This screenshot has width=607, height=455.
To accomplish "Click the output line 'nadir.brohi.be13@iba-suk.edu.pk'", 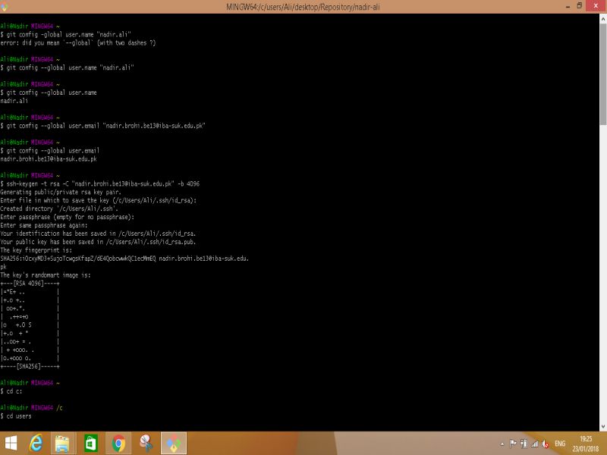I will pyautogui.click(x=49, y=158).
